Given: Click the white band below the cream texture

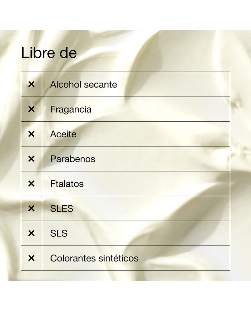Looking at the screenshot, I should [x=125, y=296].
